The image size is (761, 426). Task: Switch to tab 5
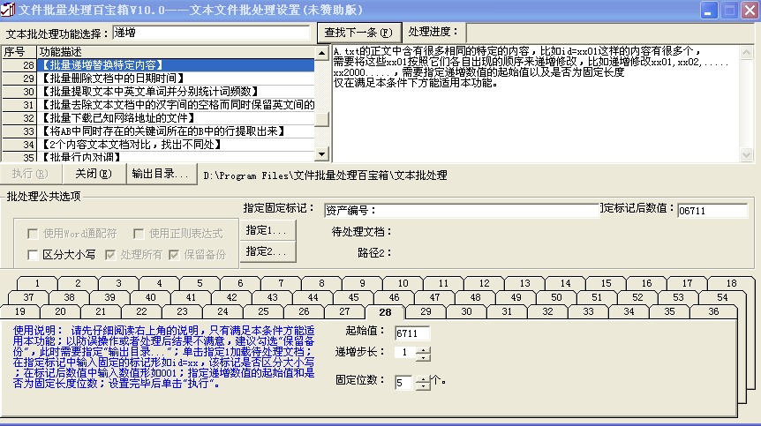point(200,283)
